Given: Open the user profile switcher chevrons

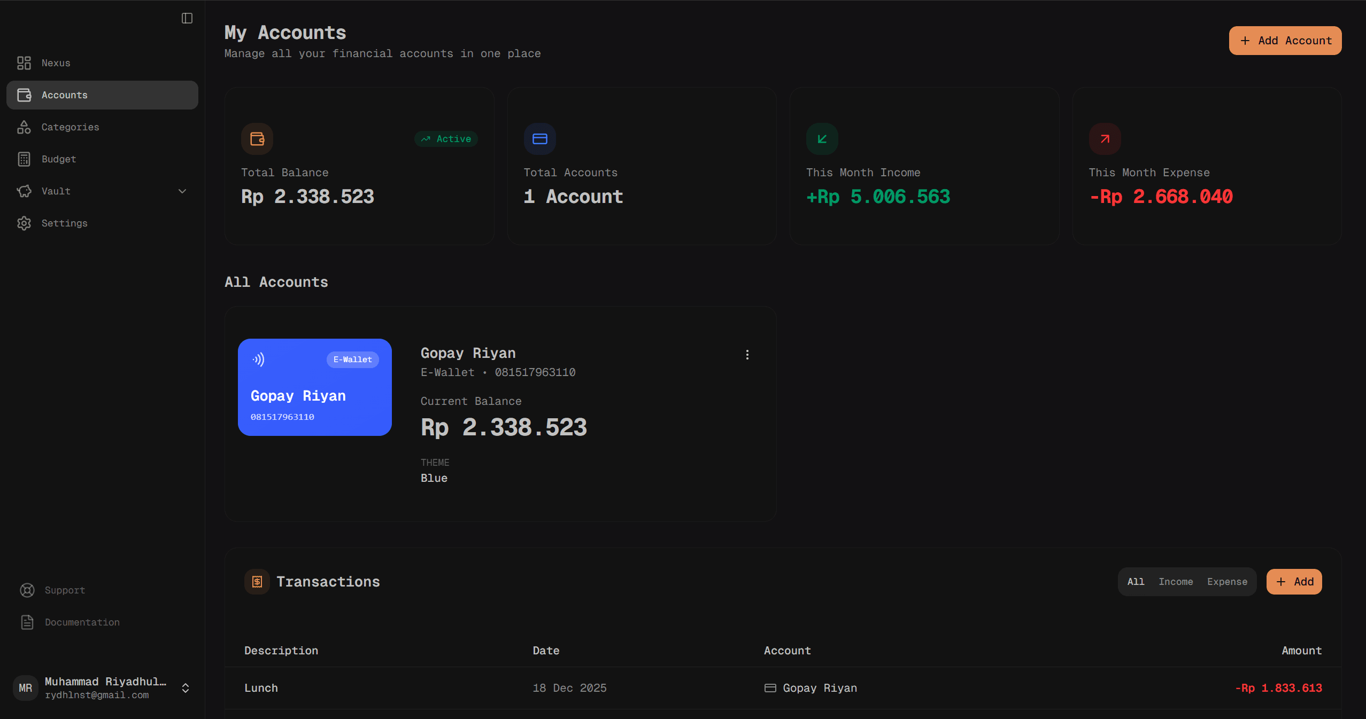Looking at the screenshot, I should pyautogui.click(x=186, y=688).
